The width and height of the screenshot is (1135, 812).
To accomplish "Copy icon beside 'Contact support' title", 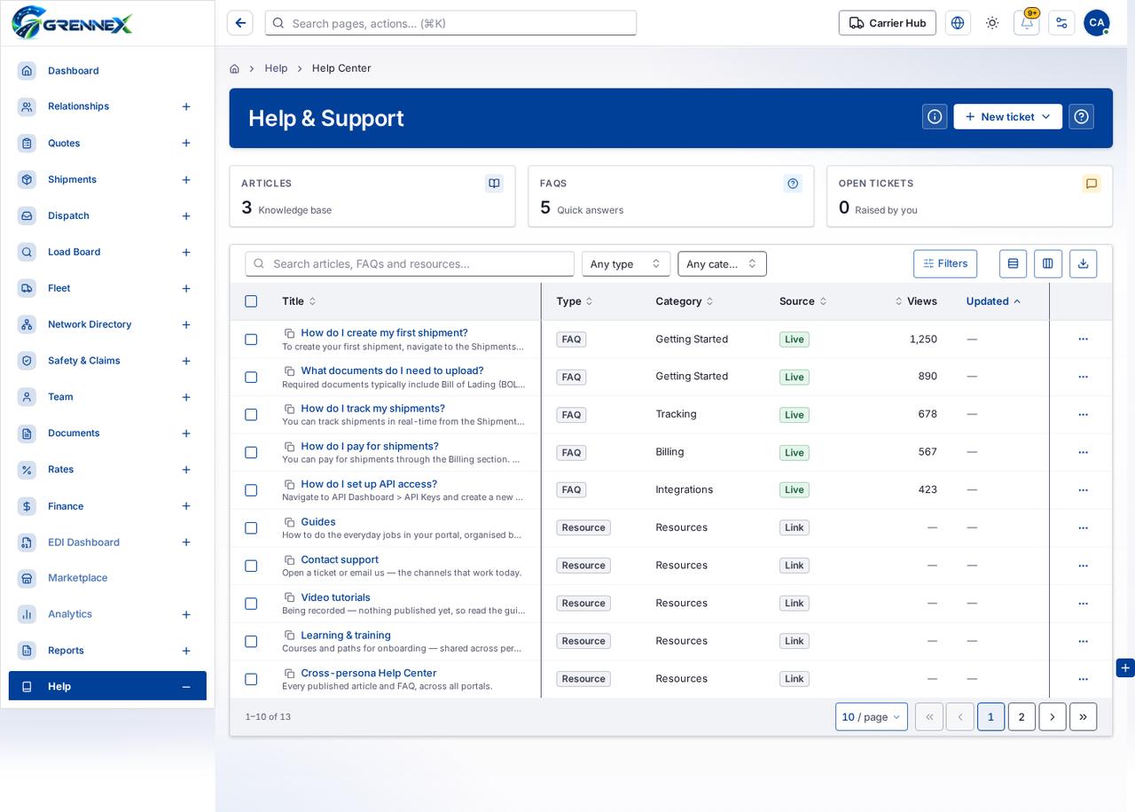I will click(x=289, y=560).
